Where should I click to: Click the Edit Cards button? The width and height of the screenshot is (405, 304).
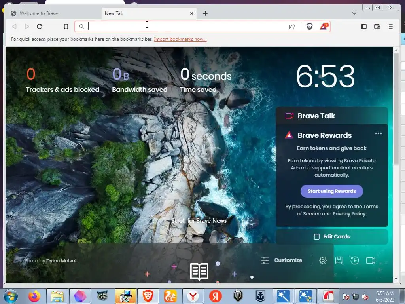[332, 237]
